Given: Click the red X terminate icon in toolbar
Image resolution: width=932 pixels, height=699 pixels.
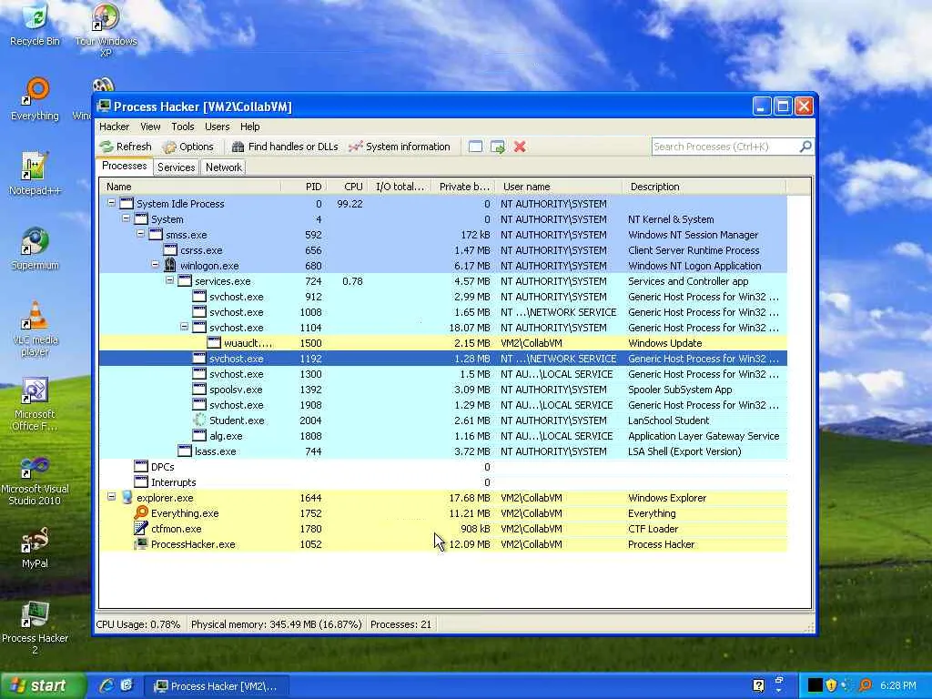Looking at the screenshot, I should pos(520,147).
